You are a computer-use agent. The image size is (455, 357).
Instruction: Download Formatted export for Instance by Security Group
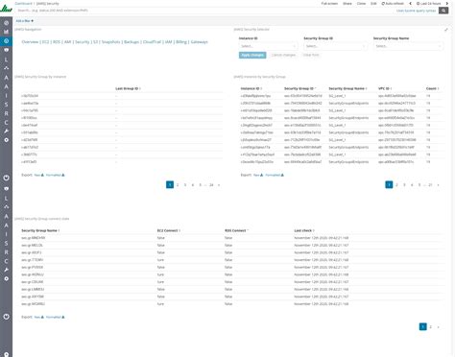(275, 175)
